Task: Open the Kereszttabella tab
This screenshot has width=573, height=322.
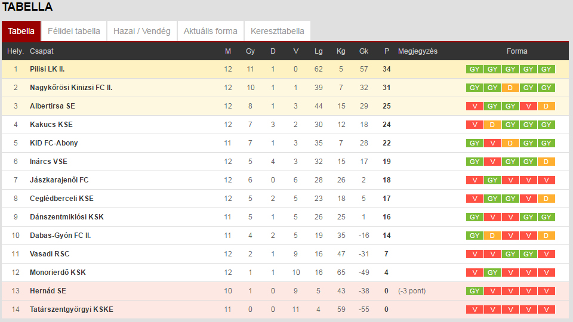Action: click(277, 31)
